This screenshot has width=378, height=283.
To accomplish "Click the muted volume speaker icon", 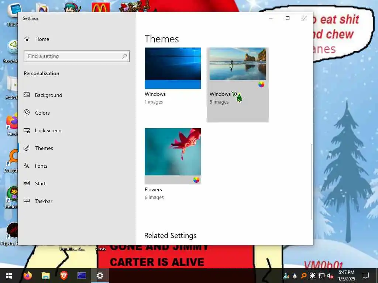I will pos(330,276).
